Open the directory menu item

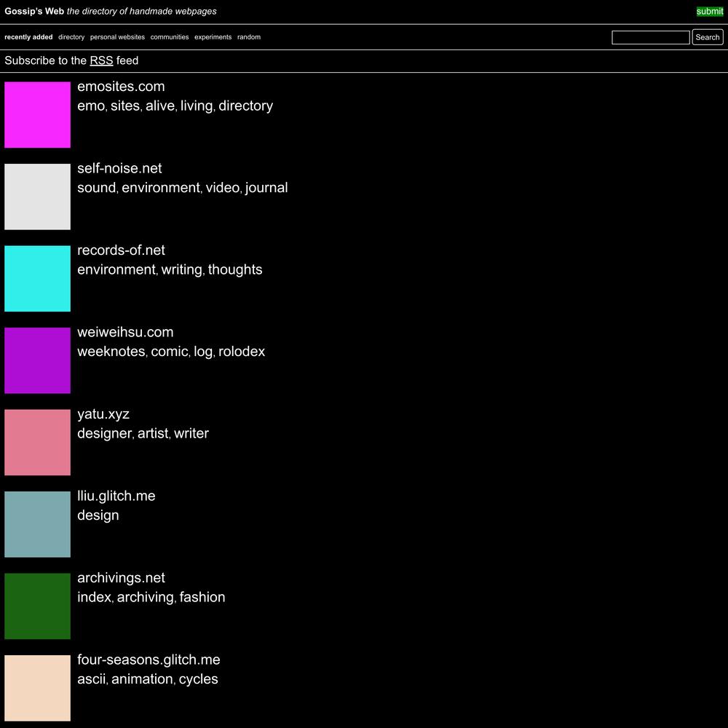point(71,37)
